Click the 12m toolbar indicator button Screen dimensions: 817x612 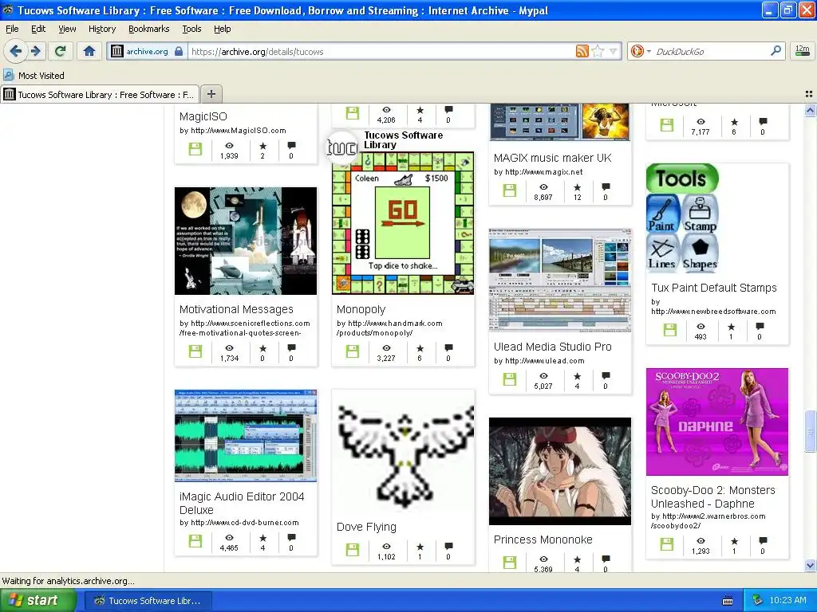803,51
